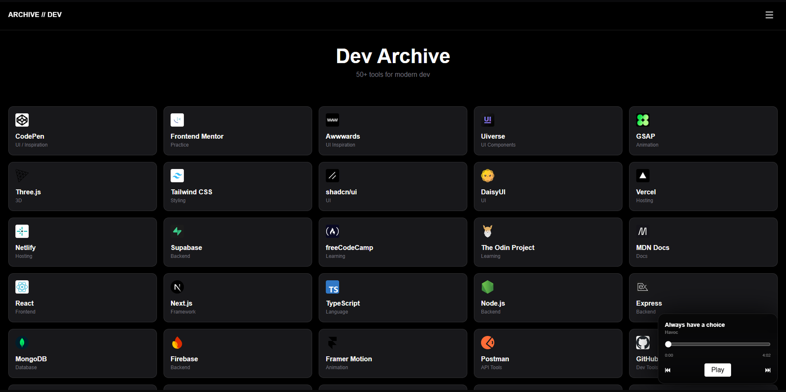Click the '50+ tools for modern dev' subtitle
The image size is (786, 392).
[393, 75]
